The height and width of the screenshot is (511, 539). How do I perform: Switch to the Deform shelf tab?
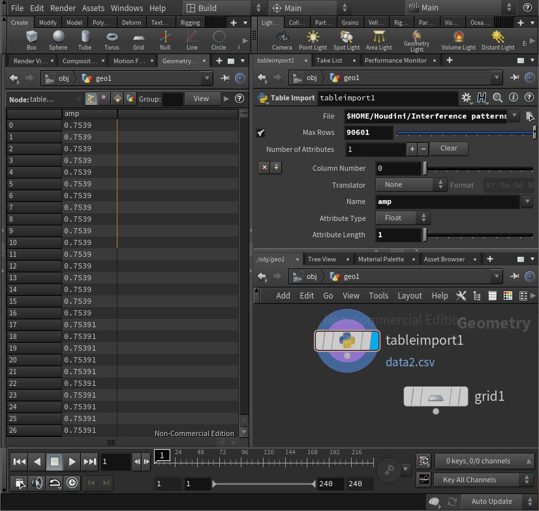131,23
